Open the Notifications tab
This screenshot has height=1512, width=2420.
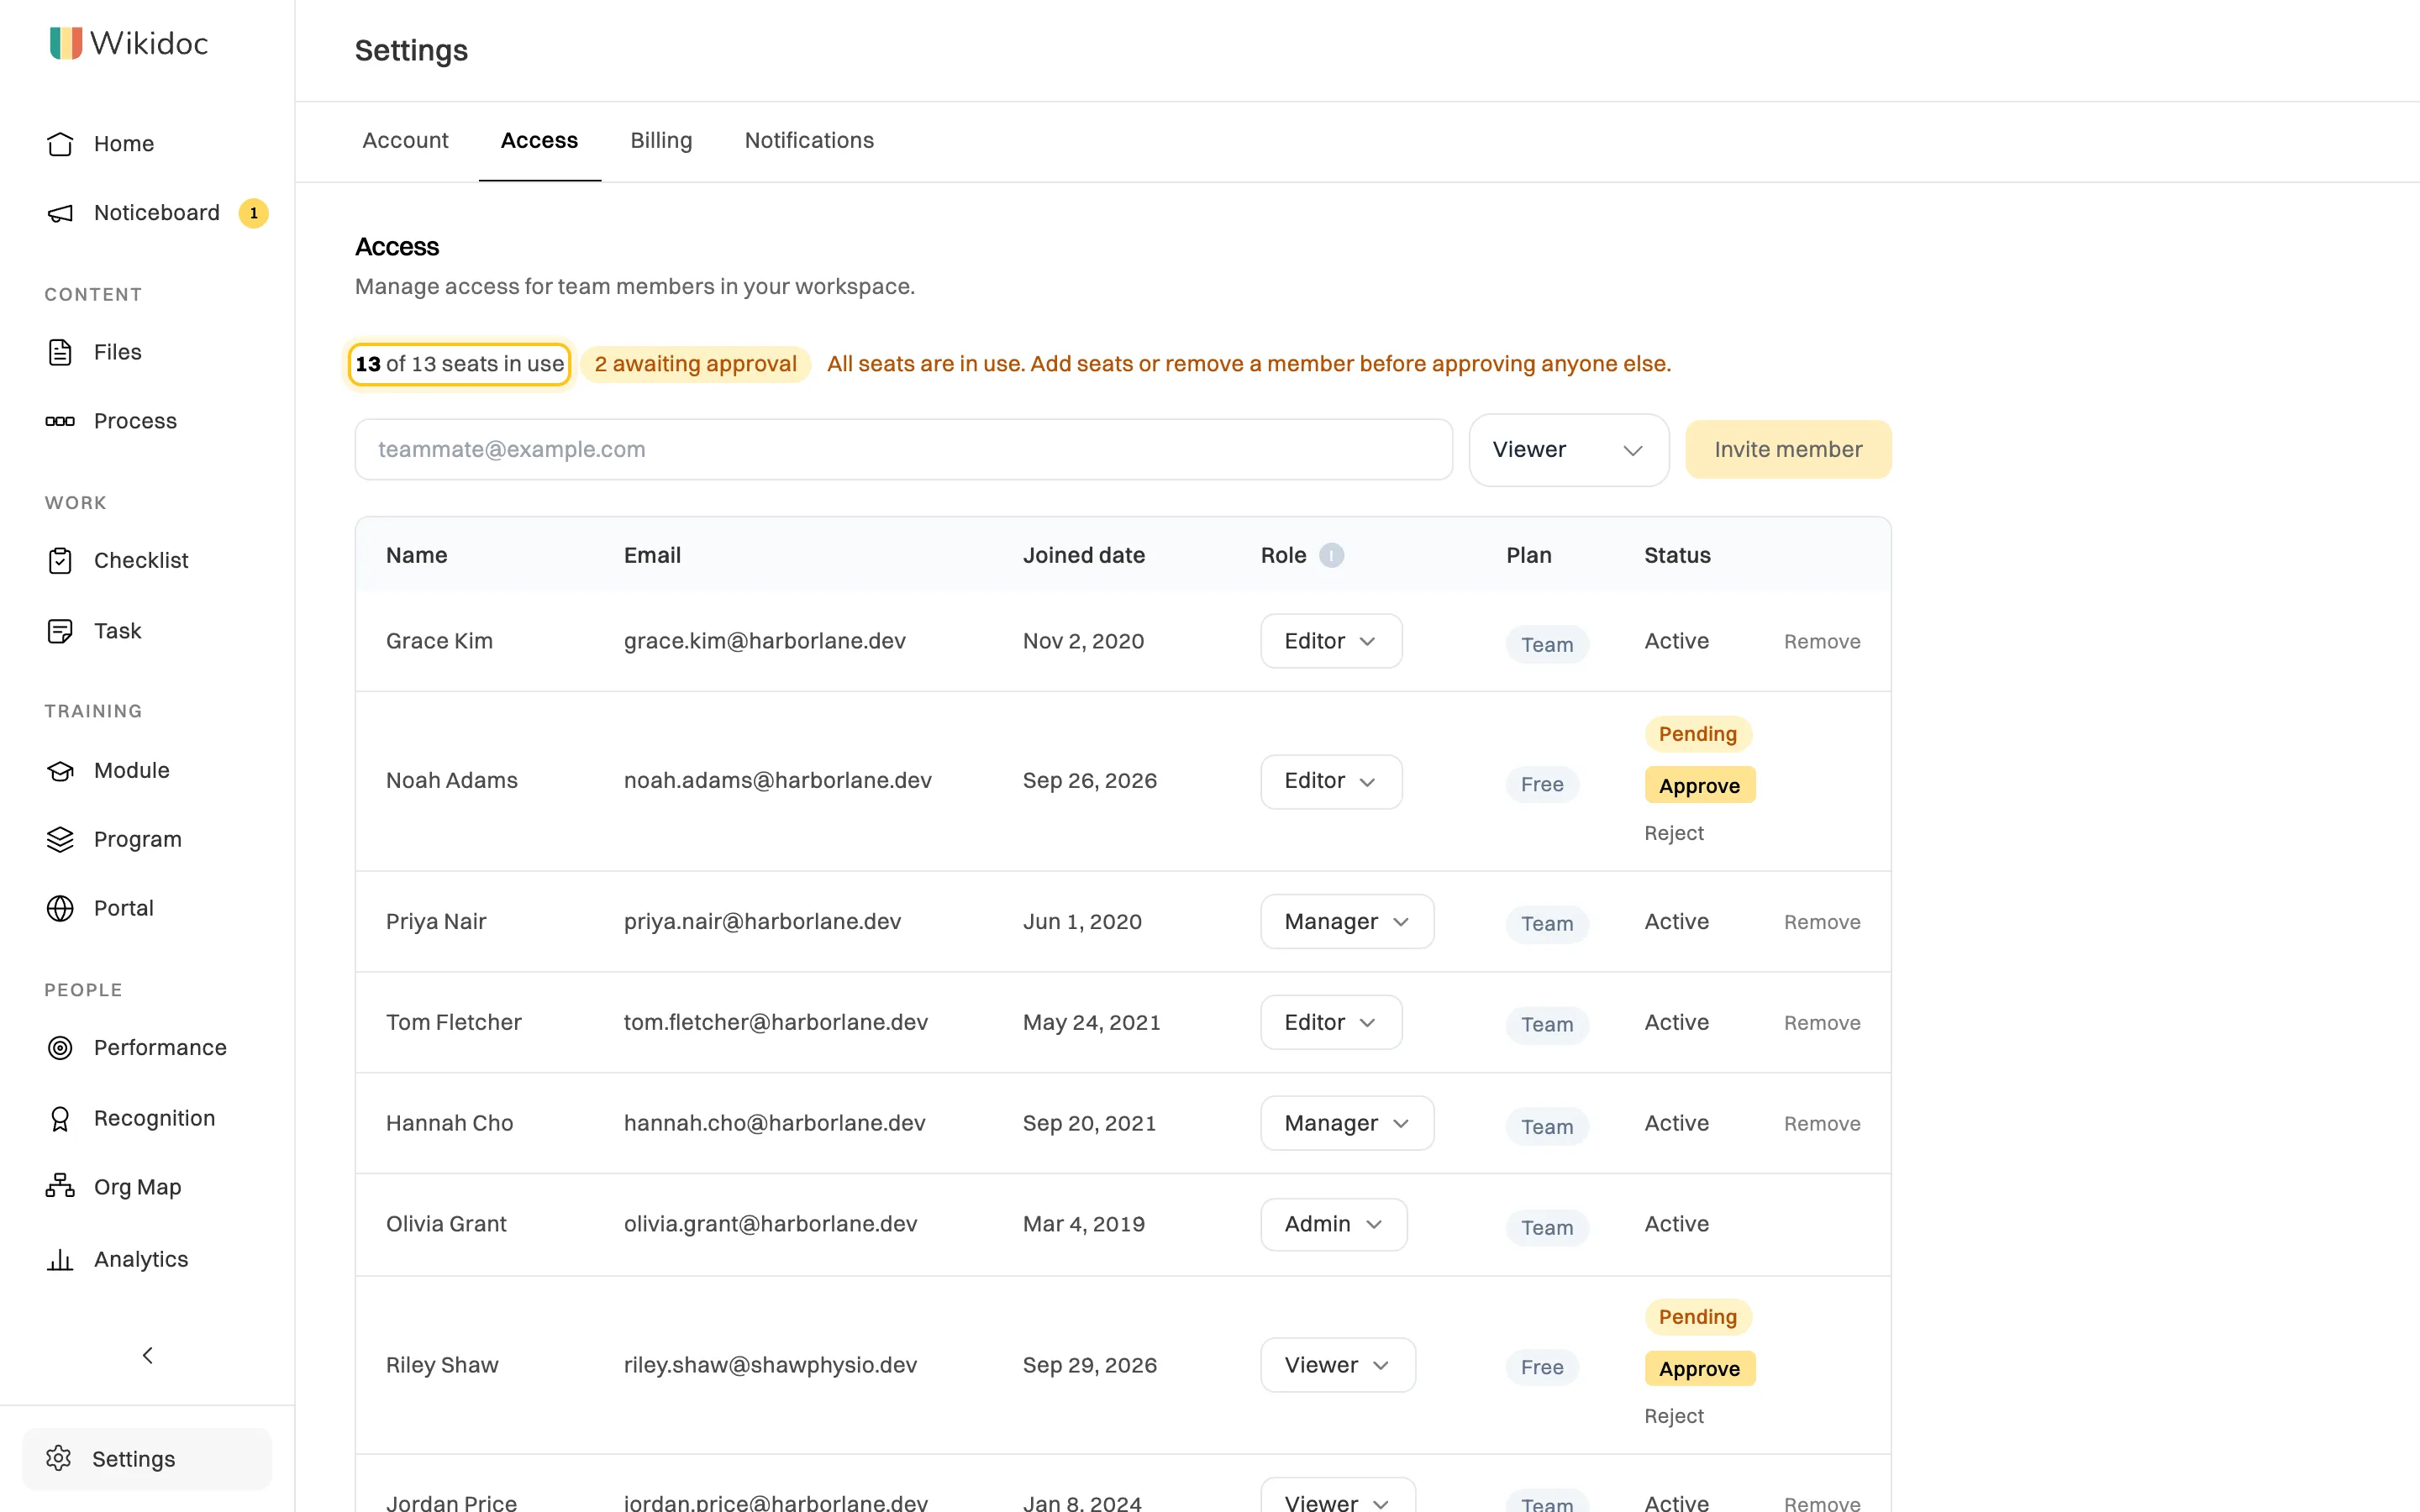809,141
